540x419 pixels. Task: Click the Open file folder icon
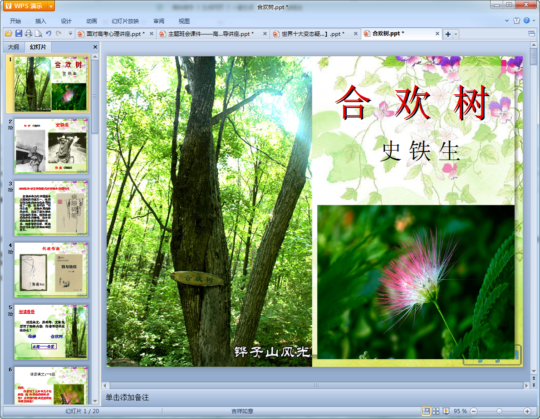pos(9,34)
